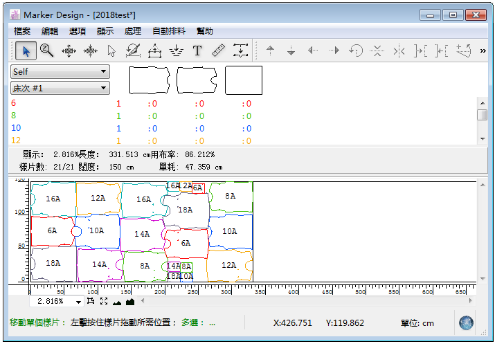Viewport: 495px width, 346px height.
Task: Click the down arrow of size list scrollbar
Action: [x=483, y=139]
